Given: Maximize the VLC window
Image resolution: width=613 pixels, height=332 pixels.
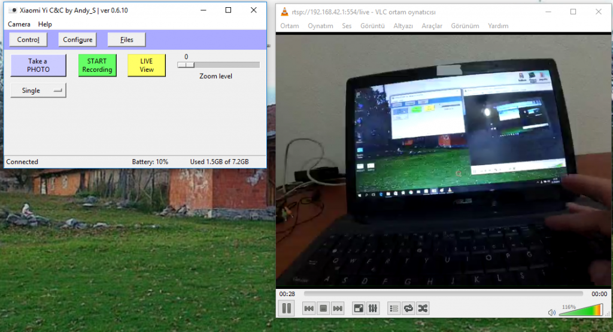Looking at the screenshot, I should (573, 12).
